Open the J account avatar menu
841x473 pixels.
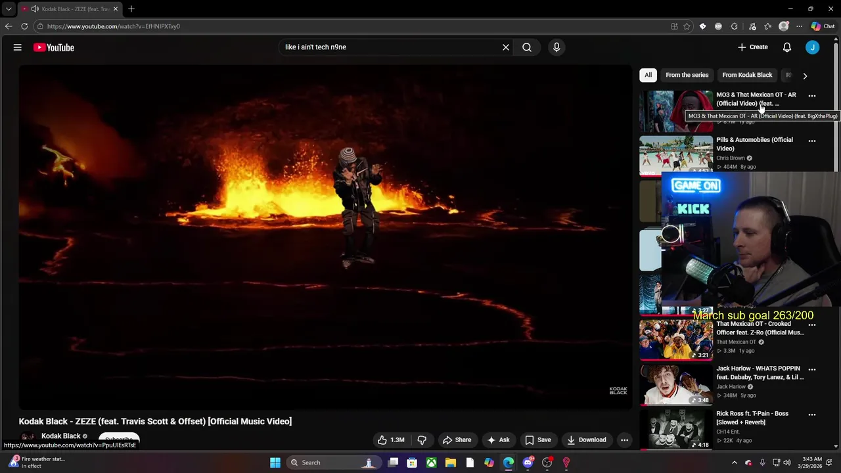[813, 47]
